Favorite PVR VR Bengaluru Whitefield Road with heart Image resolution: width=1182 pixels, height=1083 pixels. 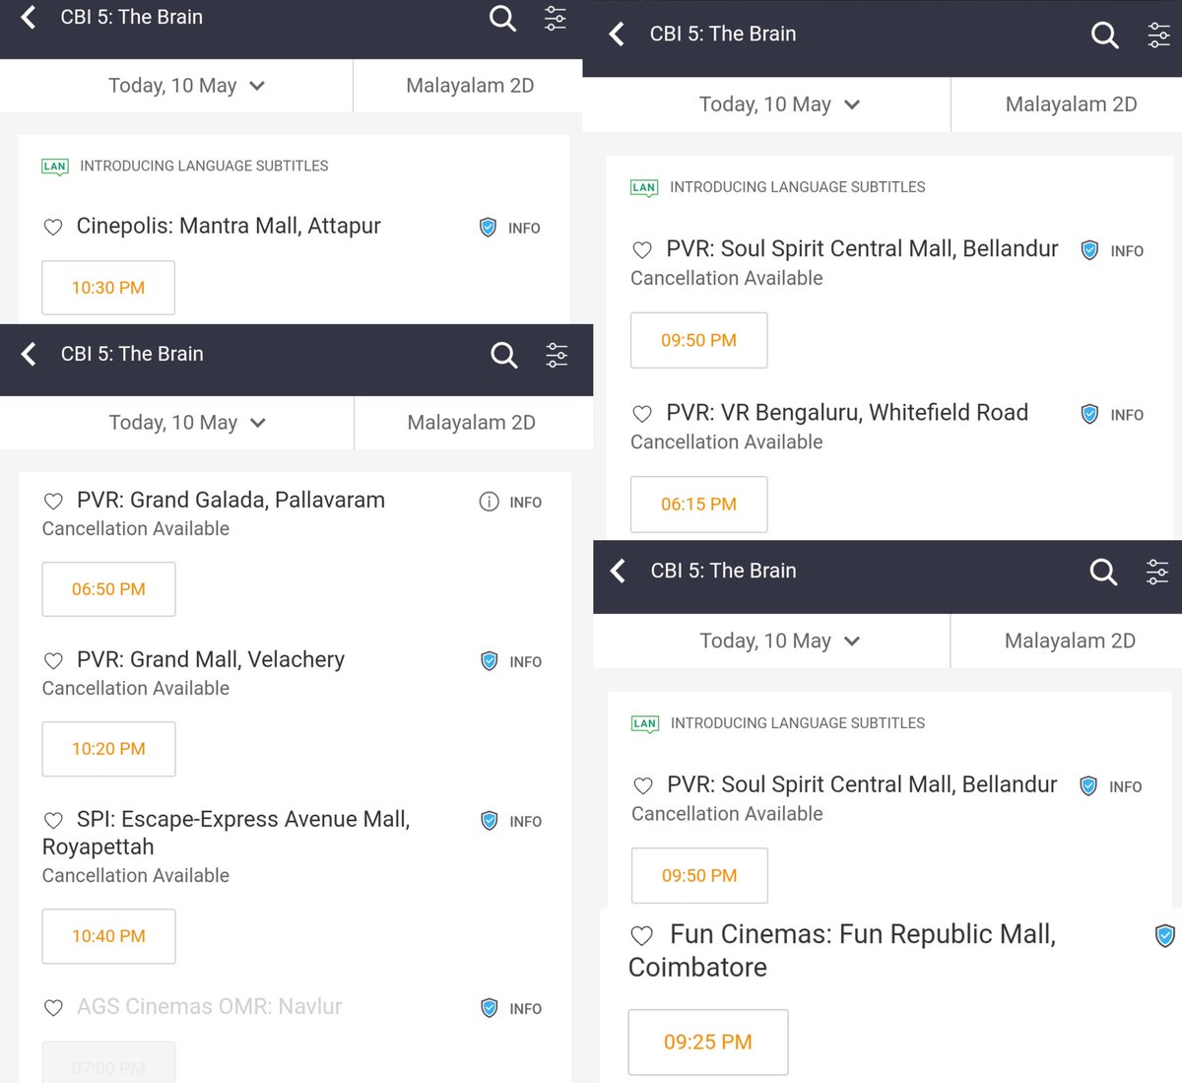pos(642,414)
